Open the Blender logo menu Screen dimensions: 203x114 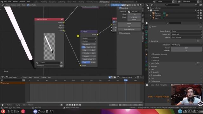(x=2, y=2)
